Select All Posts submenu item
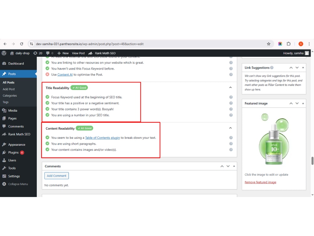314x236 pixels. click(x=8, y=82)
